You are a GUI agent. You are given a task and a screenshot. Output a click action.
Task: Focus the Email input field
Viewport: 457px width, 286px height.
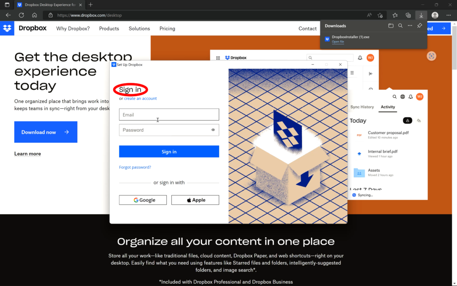[169, 115]
